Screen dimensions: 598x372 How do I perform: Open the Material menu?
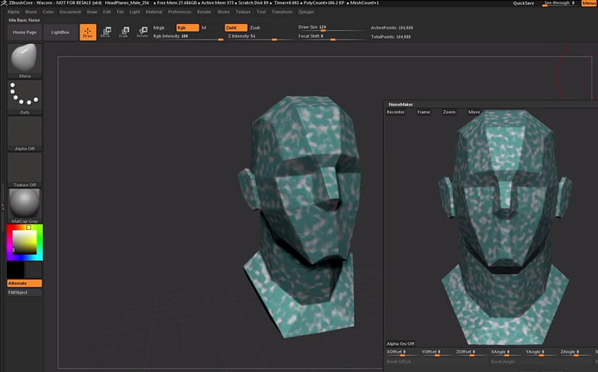[154, 12]
